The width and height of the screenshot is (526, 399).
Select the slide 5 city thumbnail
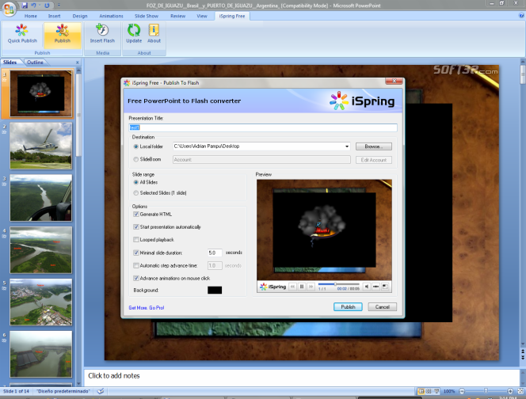pos(41,302)
